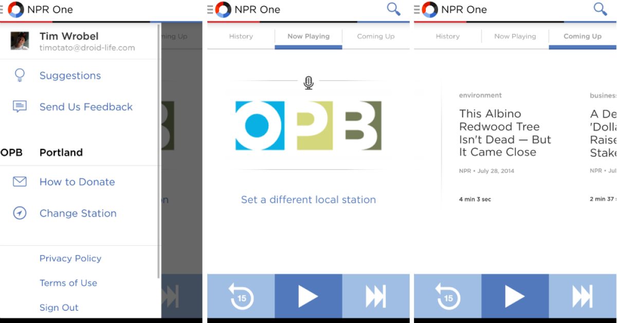Viewport: 617px width, 323px height.
Task: Open Suggestions lightbulb icon in drawer
Action: 20,76
